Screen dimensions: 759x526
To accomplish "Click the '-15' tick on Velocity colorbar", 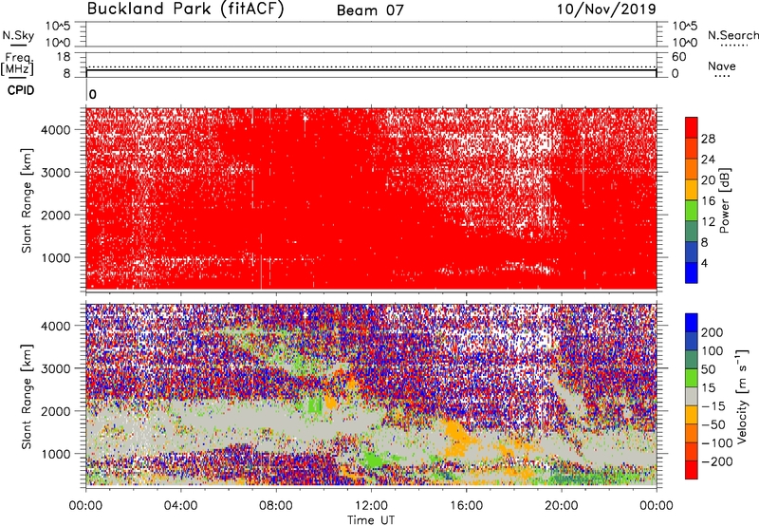I will tap(713, 405).
